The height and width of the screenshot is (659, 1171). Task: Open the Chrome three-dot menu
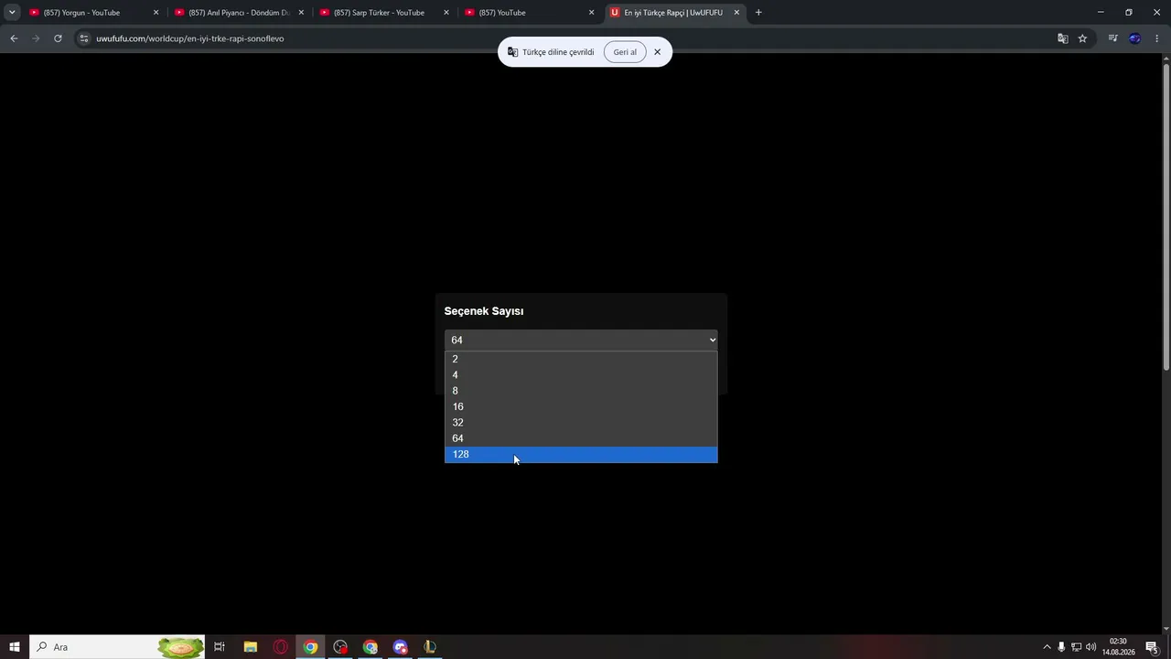(x=1157, y=38)
